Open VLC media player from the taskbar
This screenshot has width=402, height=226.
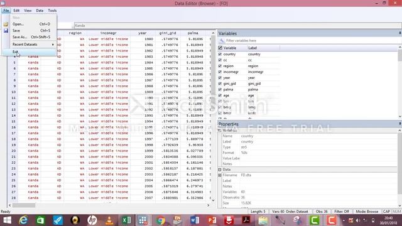[x=109, y=220]
